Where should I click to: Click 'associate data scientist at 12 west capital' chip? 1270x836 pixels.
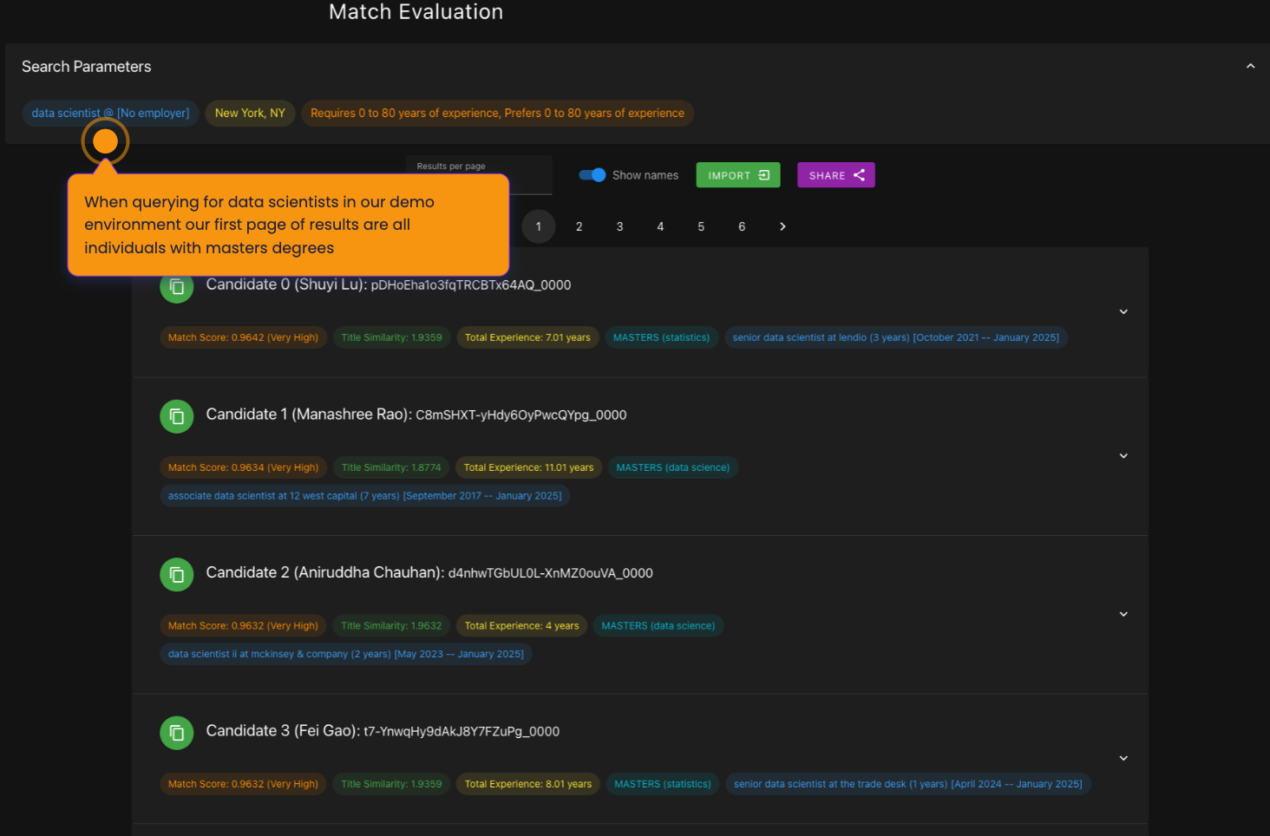coord(365,496)
